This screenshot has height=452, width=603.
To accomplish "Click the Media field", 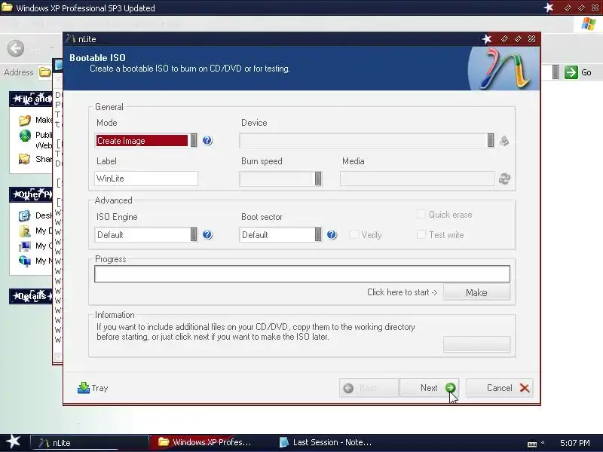I will (x=418, y=179).
